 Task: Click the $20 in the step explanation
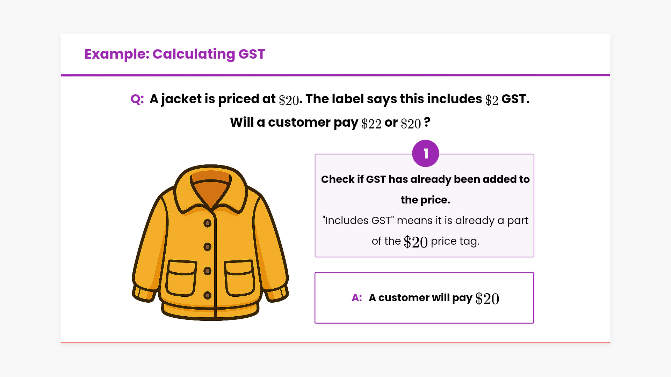[416, 242]
